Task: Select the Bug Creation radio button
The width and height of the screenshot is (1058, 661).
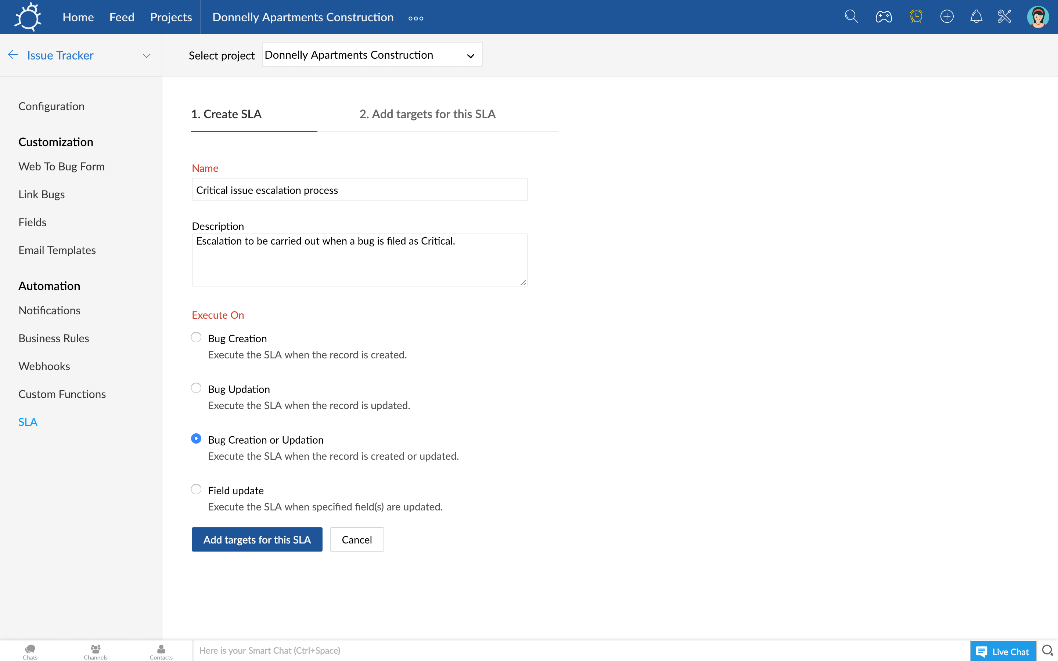Action: [196, 337]
